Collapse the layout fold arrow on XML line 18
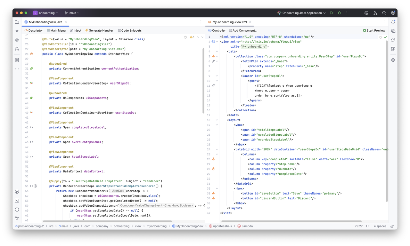 click(217, 120)
